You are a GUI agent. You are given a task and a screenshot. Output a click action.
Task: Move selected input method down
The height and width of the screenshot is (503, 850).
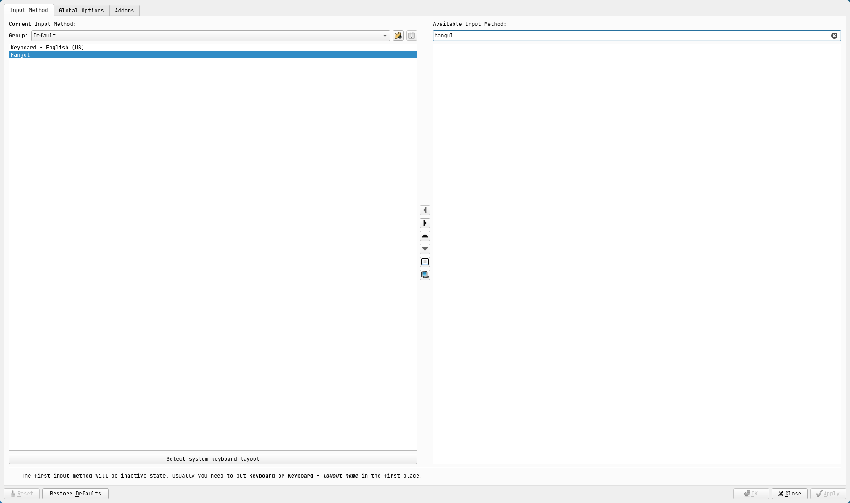click(x=425, y=249)
